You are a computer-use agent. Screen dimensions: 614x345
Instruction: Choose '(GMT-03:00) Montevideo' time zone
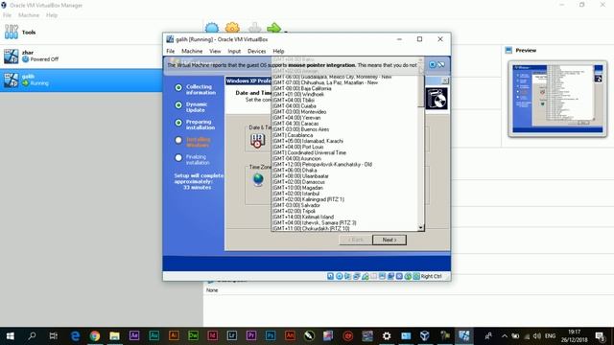pos(299,112)
